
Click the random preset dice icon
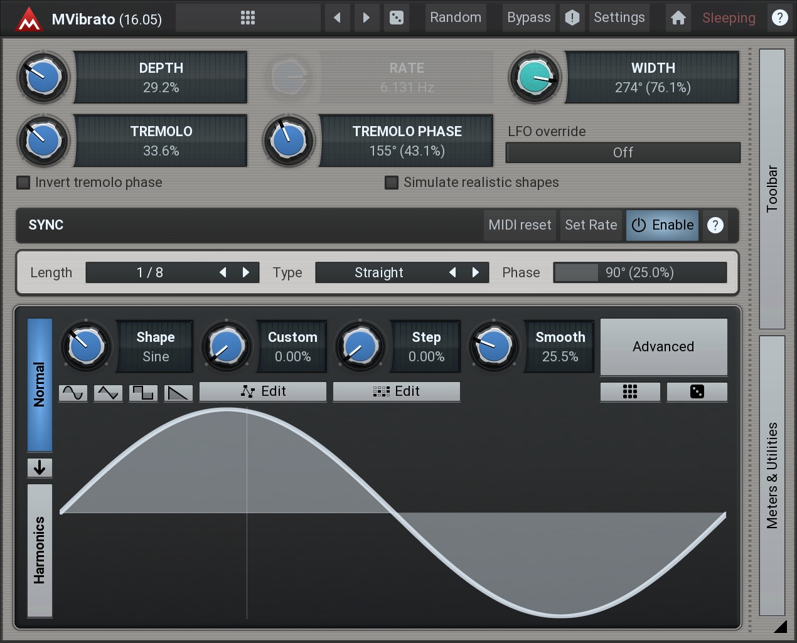397,18
